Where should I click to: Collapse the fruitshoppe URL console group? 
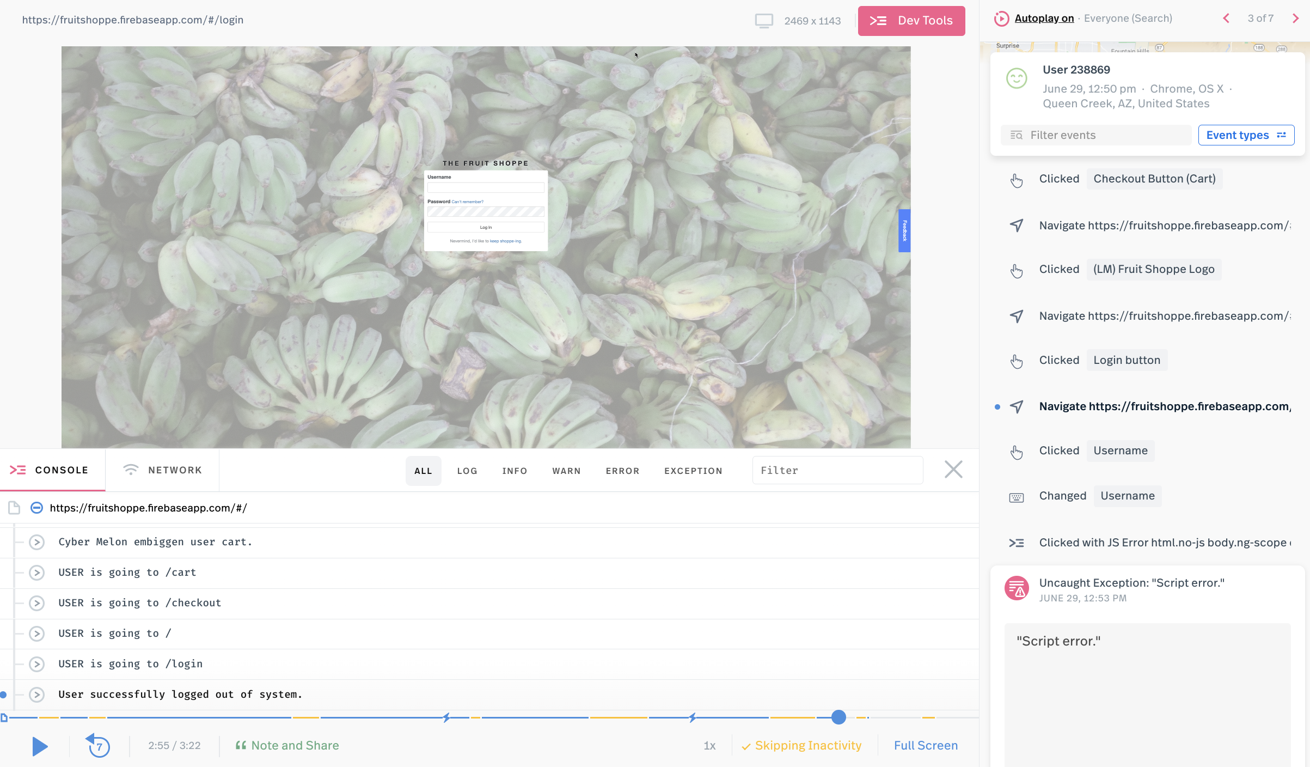click(x=36, y=508)
